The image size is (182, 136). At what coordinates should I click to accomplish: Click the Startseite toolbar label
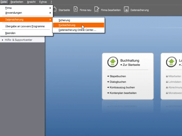pyautogui.click(x=64, y=10)
